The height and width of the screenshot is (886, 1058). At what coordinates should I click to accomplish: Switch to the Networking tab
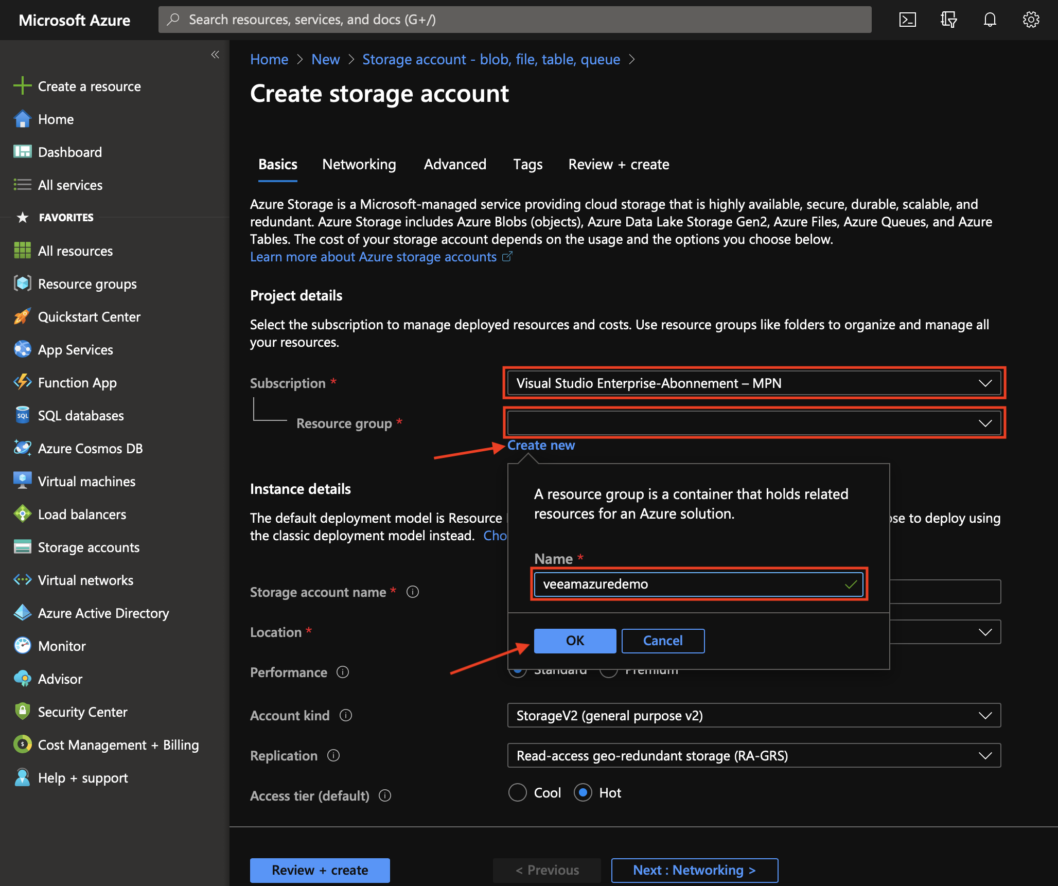point(359,164)
